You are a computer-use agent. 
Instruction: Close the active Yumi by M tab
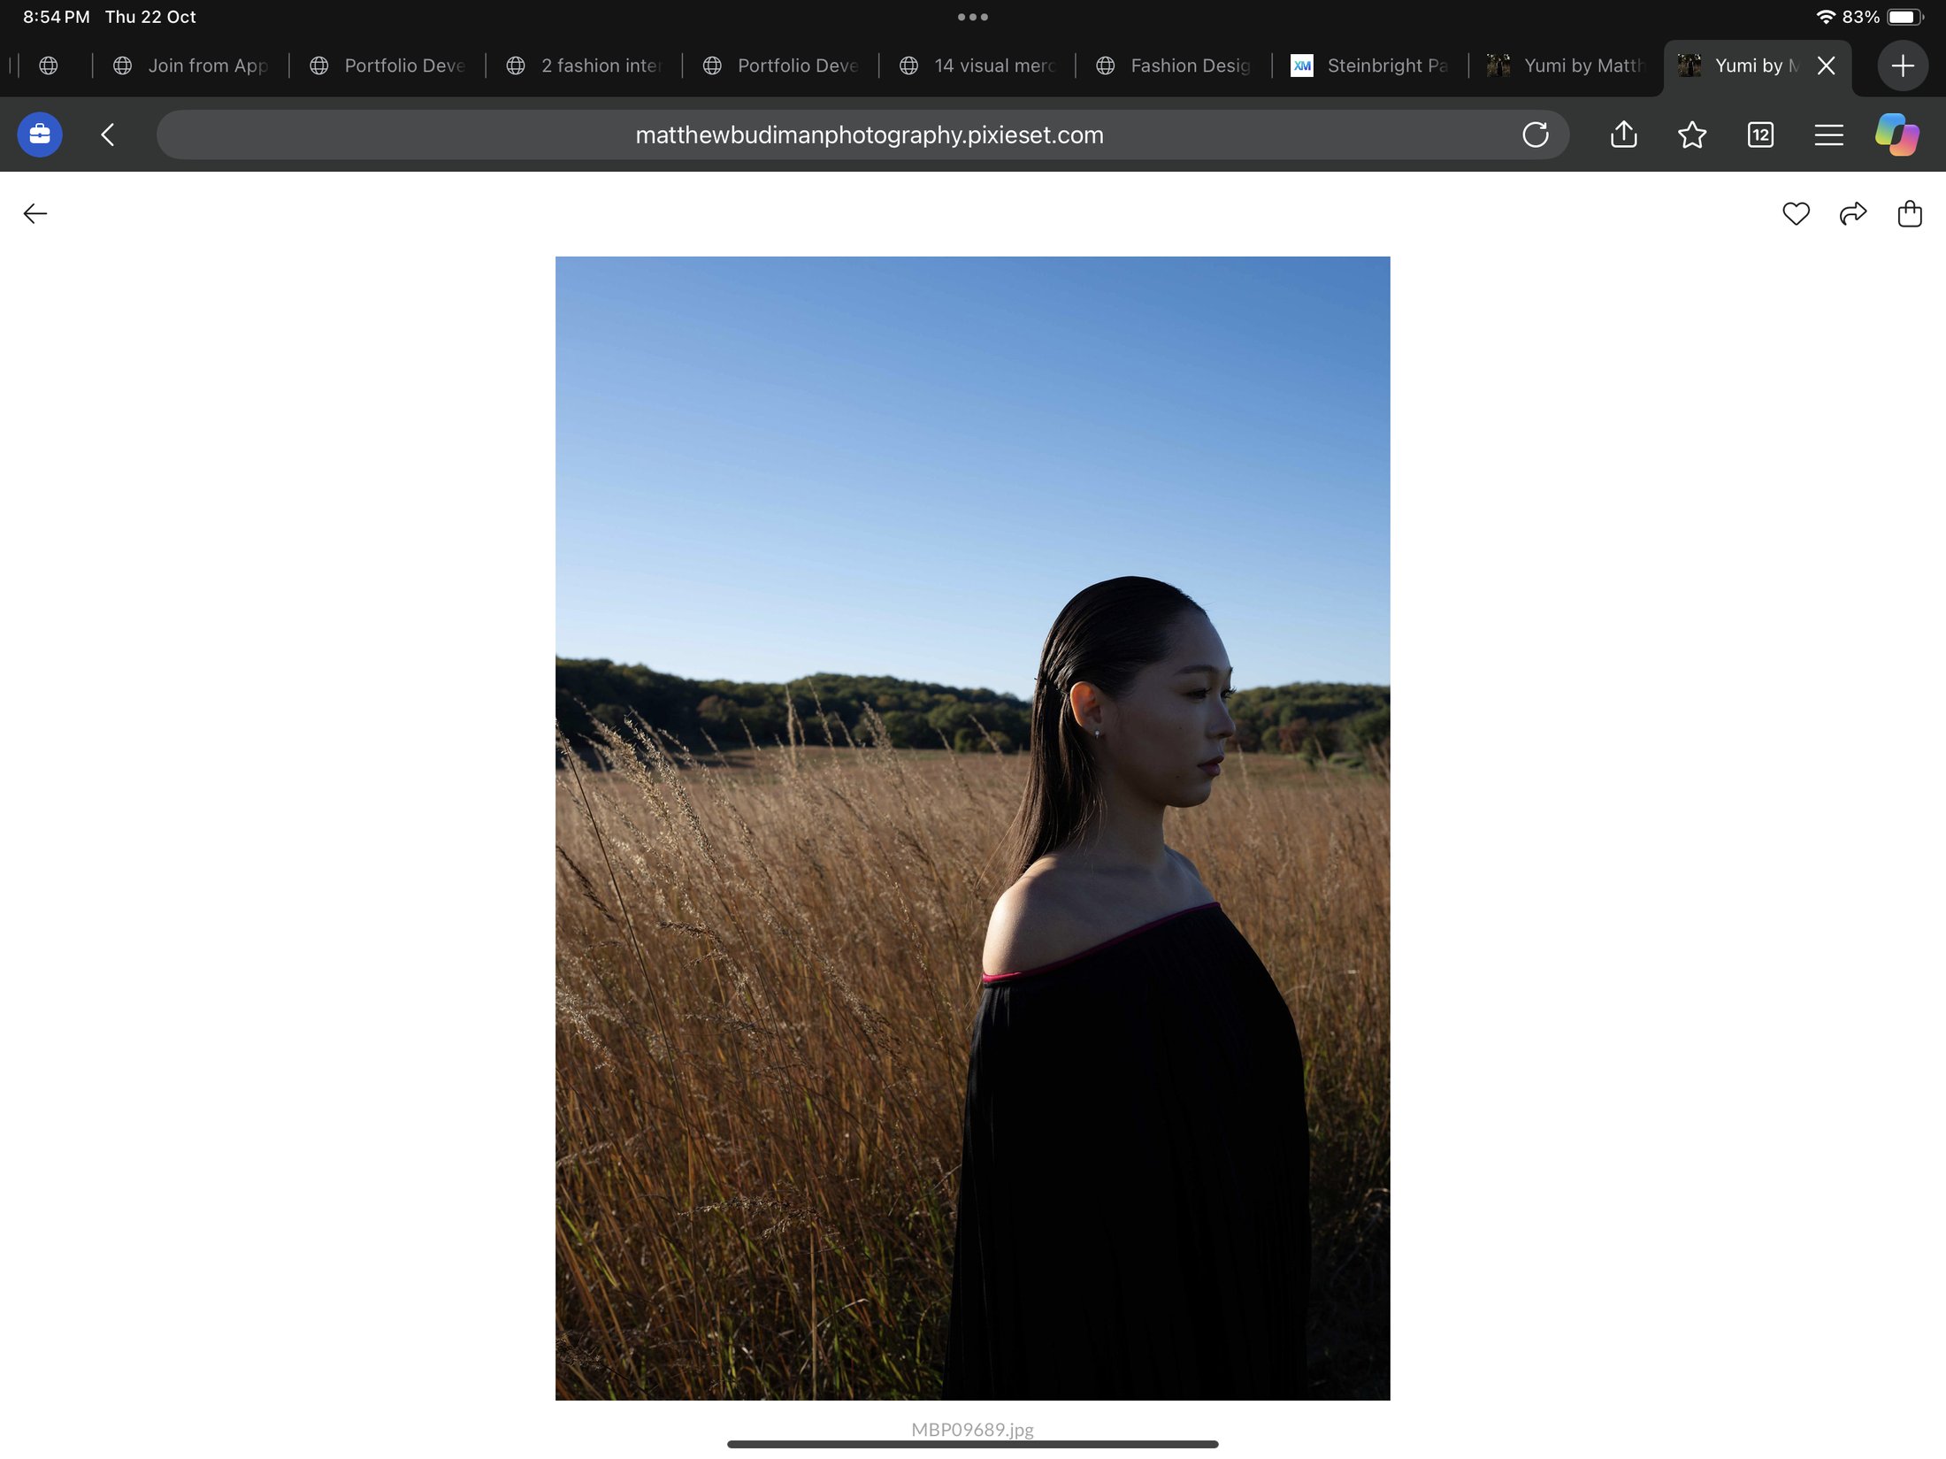1826,65
